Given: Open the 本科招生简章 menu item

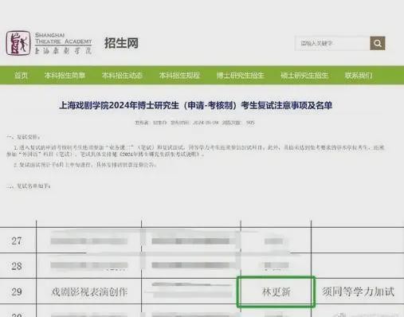Looking at the screenshot, I should click(x=65, y=76).
